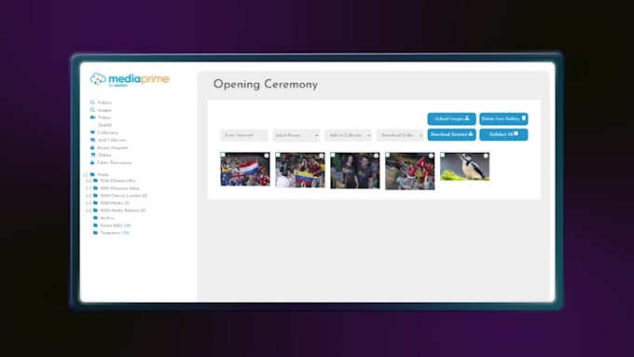Click the Temporary folder icon

point(95,232)
